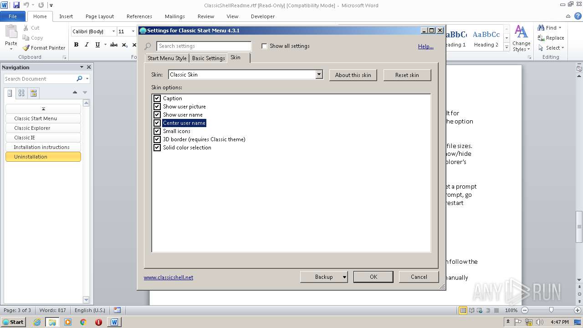Open Internet Explorer from the taskbar
583x328 pixels.
(x=37, y=322)
